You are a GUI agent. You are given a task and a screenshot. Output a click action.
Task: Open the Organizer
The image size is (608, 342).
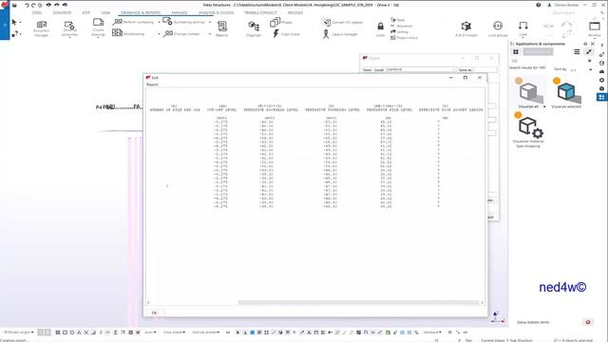click(x=254, y=28)
